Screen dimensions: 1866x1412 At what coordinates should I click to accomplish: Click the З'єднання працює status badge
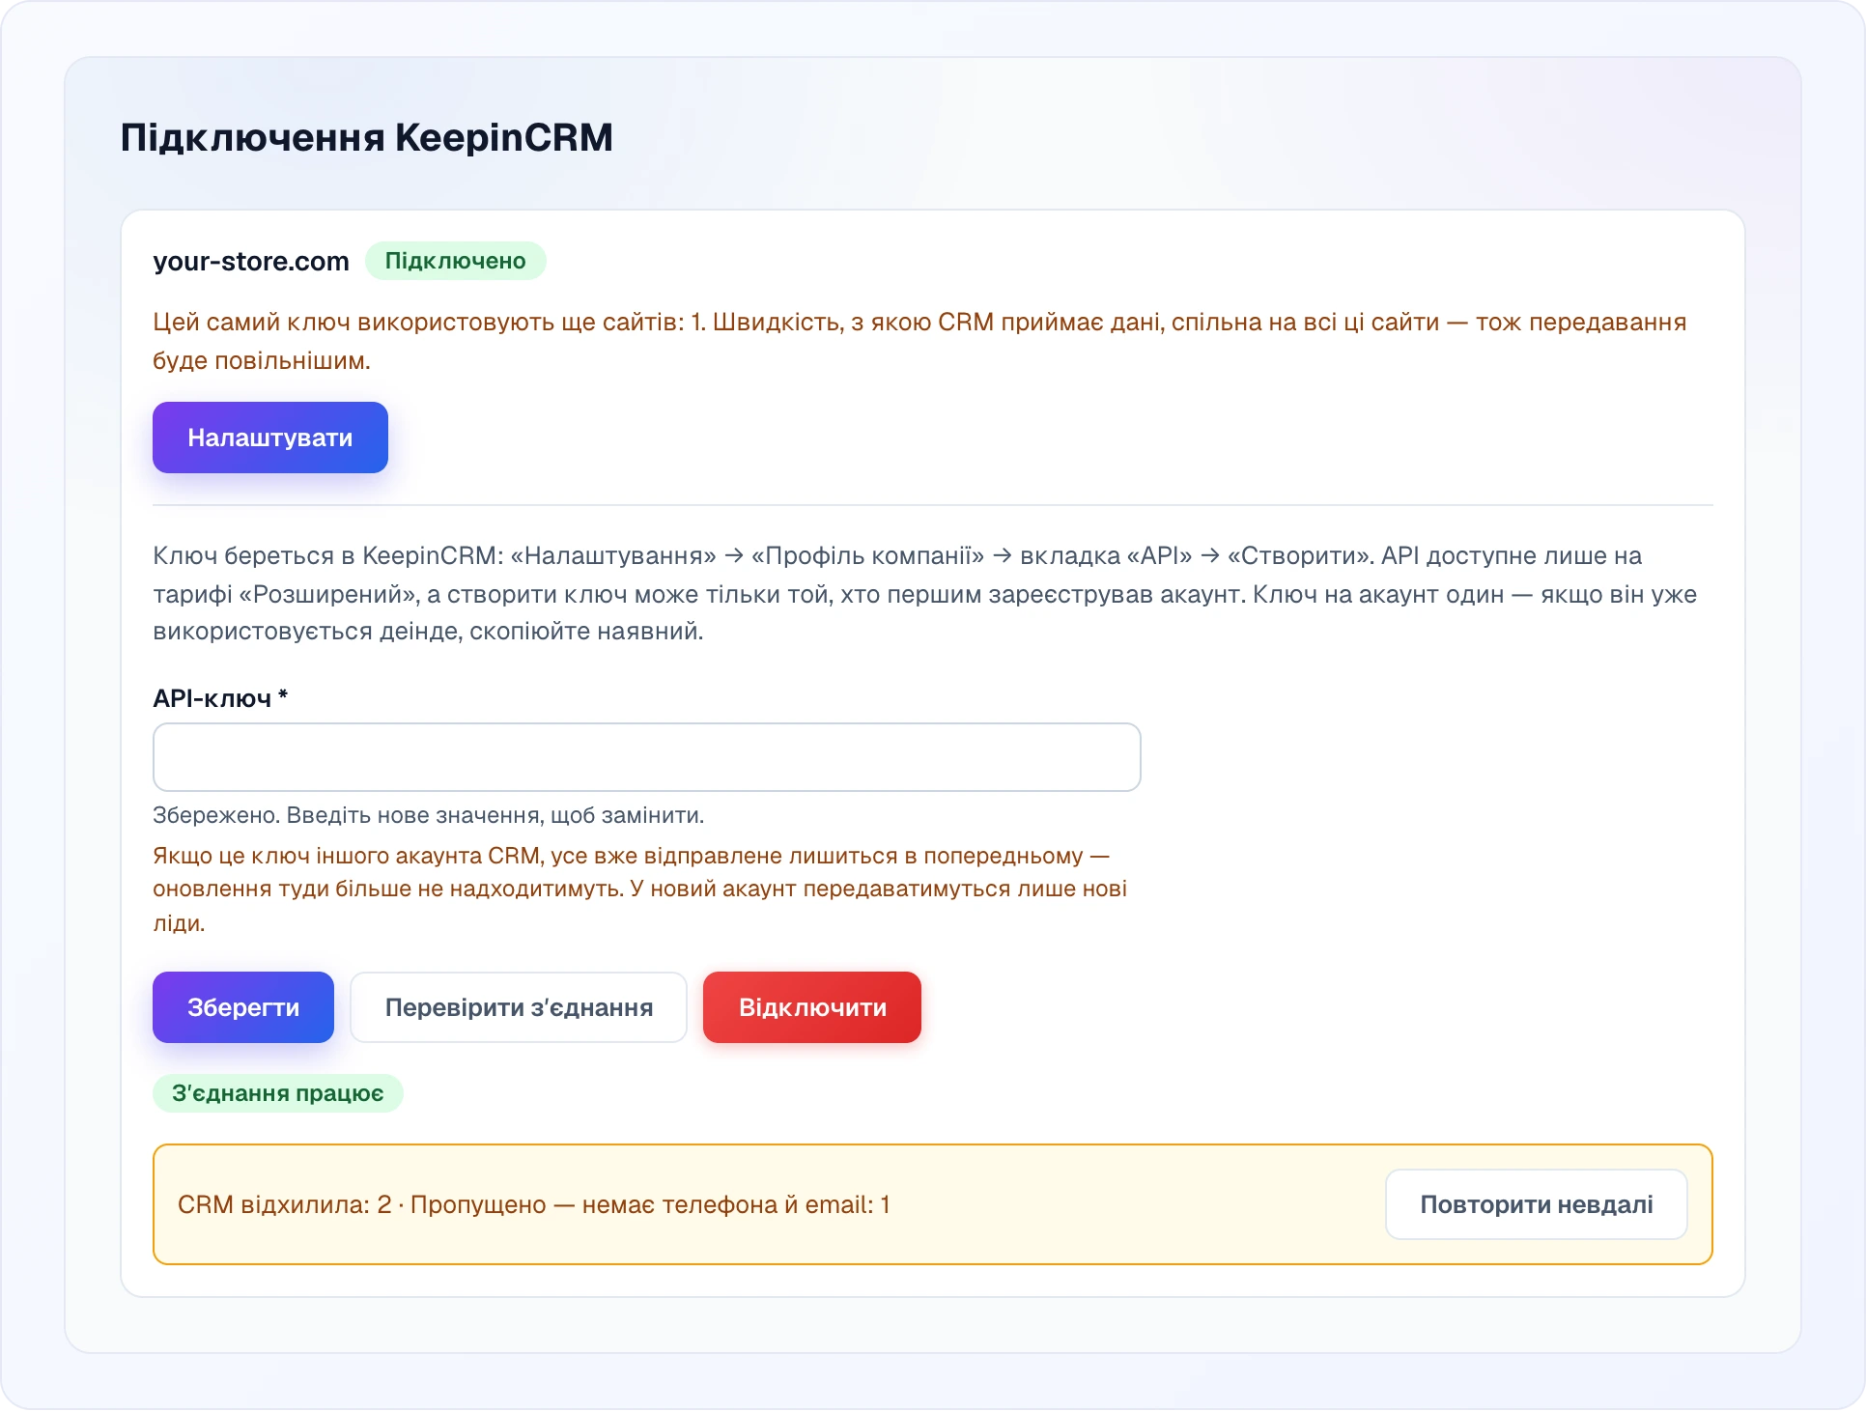point(277,1093)
